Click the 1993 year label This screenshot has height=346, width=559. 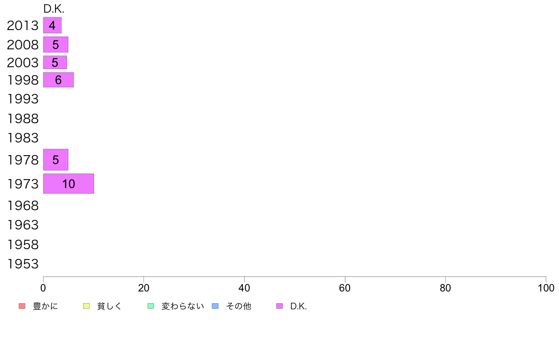[x=23, y=99]
